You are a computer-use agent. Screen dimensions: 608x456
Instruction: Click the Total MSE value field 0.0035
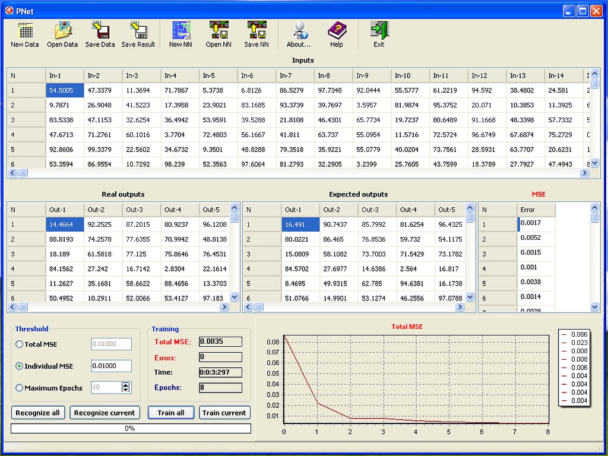coord(220,341)
